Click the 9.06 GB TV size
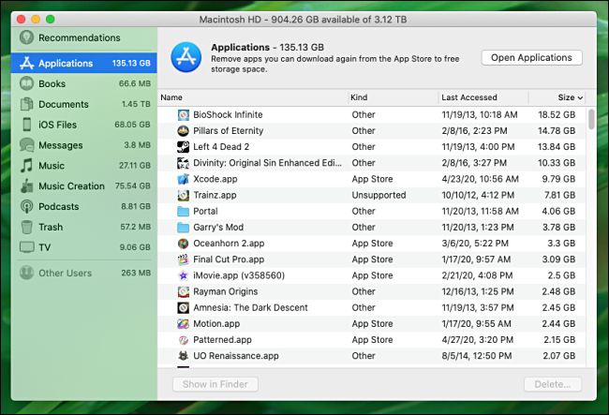The width and height of the screenshot is (609, 415). coord(135,247)
